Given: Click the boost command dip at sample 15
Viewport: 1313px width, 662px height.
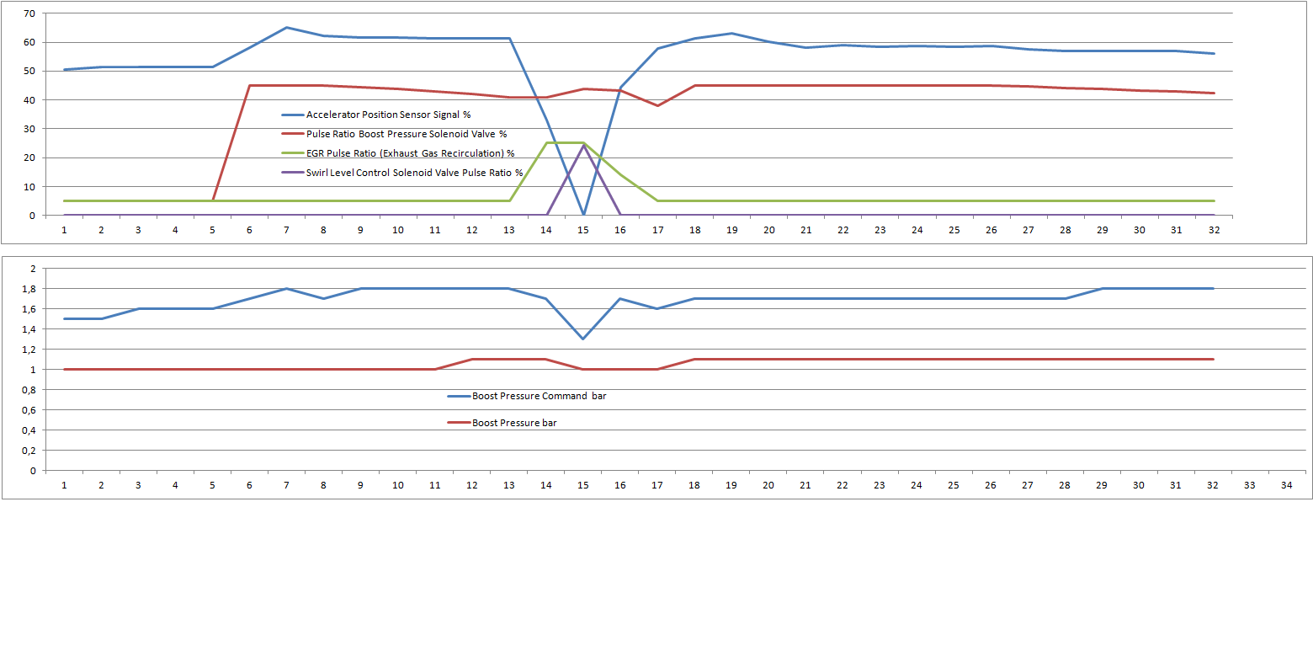Looking at the screenshot, I should tap(583, 339).
